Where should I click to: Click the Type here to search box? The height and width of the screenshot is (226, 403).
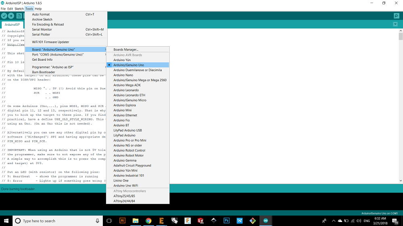coord(58,221)
